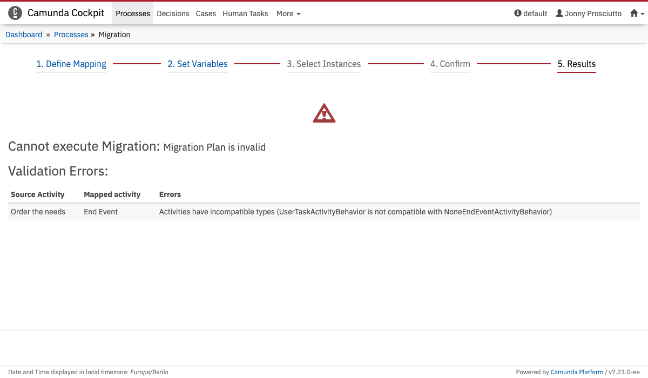Open the Cases menu item
648x378 pixels.
pyautogui.click(x=206, y=13)
